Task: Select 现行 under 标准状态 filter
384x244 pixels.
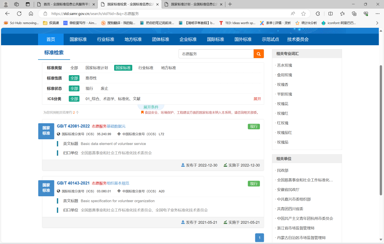Action: click(89, 88)
